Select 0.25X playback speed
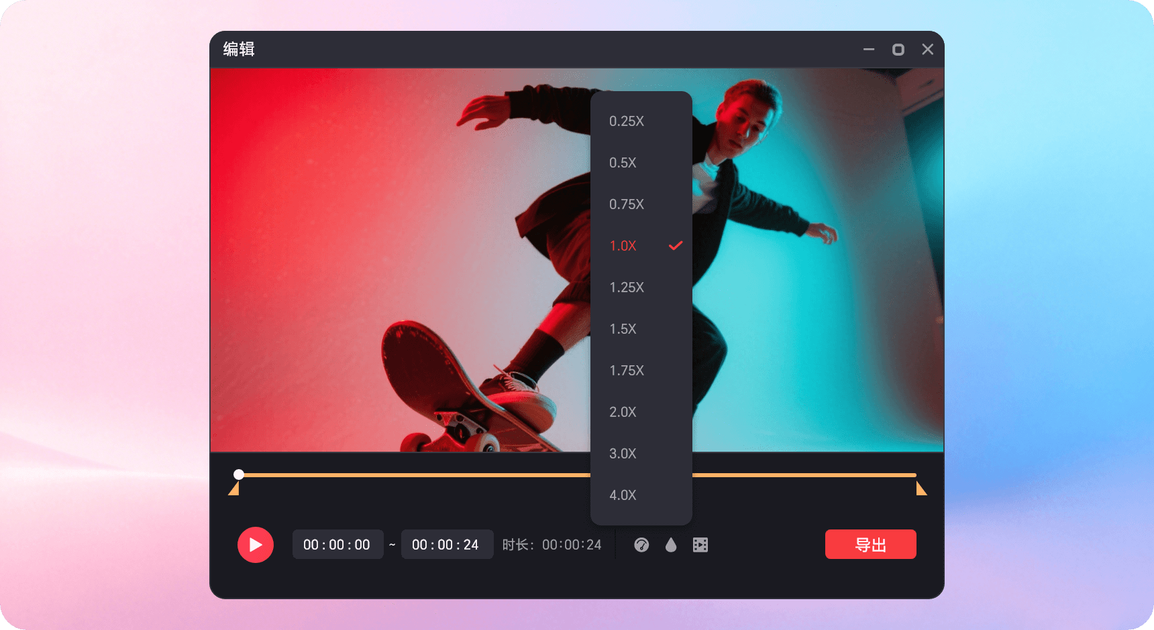The width and height of the screenshot is (1154, 630). pos(627,121)
